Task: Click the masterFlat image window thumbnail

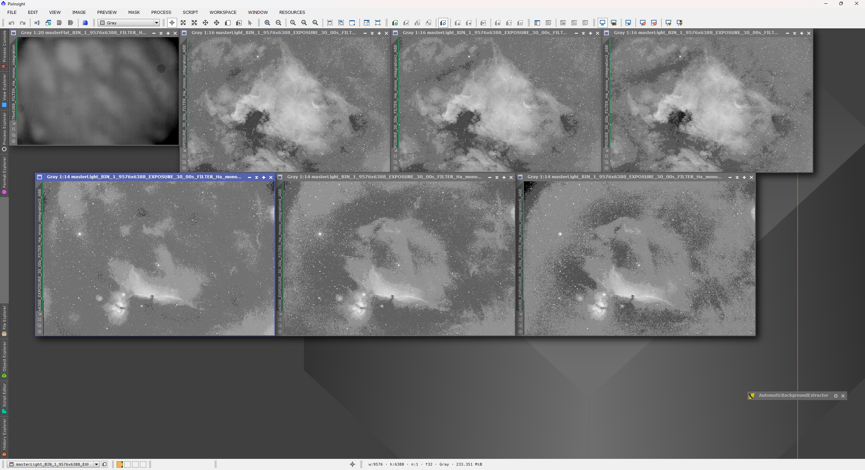Action: pos(98,91)
